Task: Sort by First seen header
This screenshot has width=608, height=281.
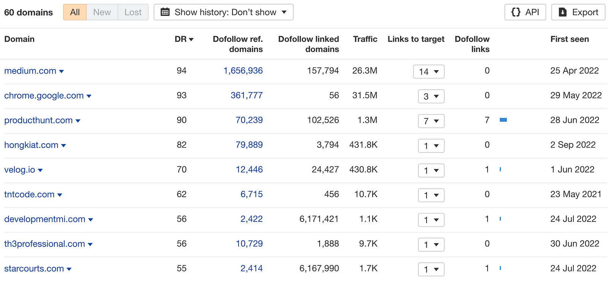Action: [x=570, y=39]
